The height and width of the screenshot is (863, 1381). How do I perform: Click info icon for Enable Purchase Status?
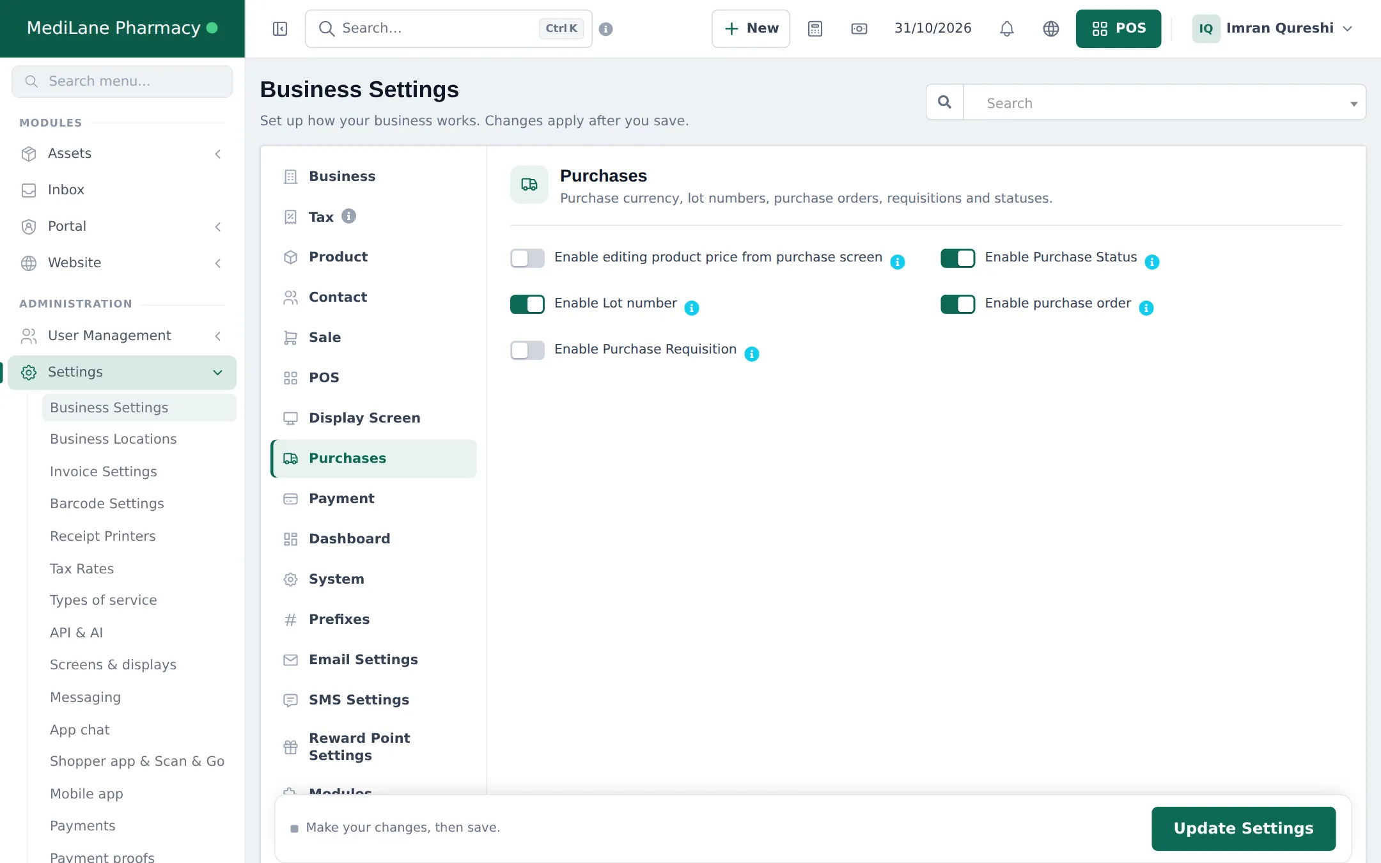click(x=1152, y=262)
